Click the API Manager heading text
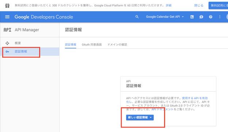 pos(27,30)
